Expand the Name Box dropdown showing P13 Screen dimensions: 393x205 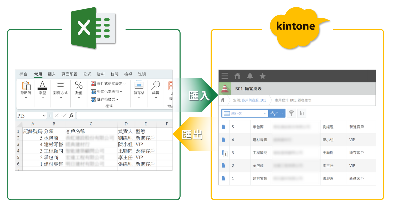[x=44, y=116]
